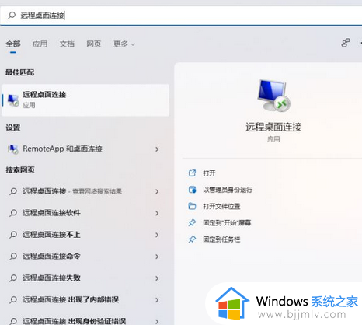Click large Remote Desktop icon in preview pane
Screen dimensions: 362x325
(273, 96)
